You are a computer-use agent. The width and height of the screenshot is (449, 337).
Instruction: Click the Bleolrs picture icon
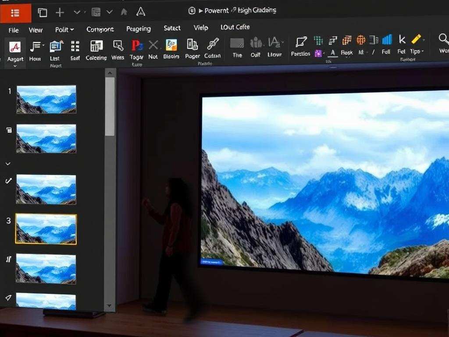(x=171, y=45)
